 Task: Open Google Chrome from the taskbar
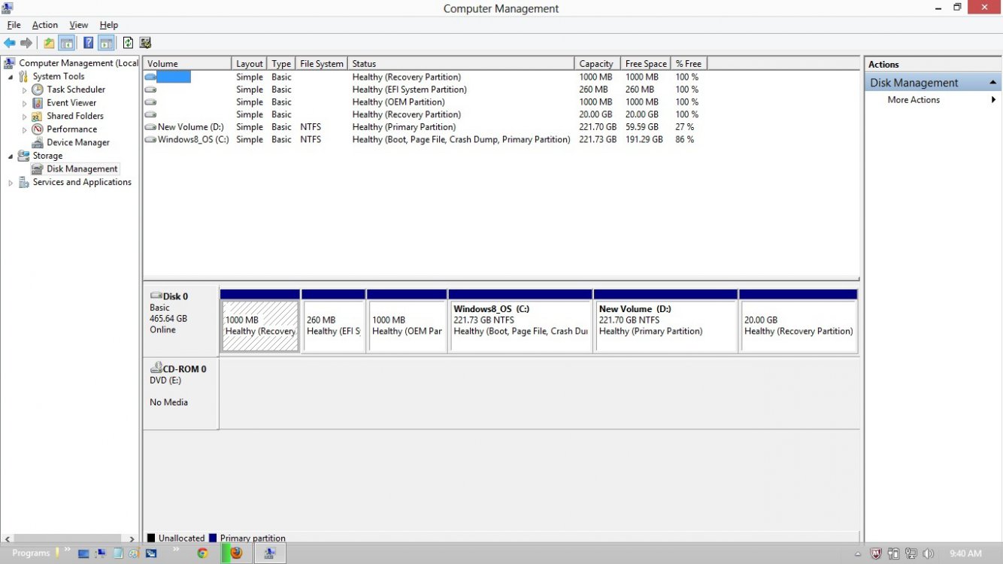click(202, 553)
